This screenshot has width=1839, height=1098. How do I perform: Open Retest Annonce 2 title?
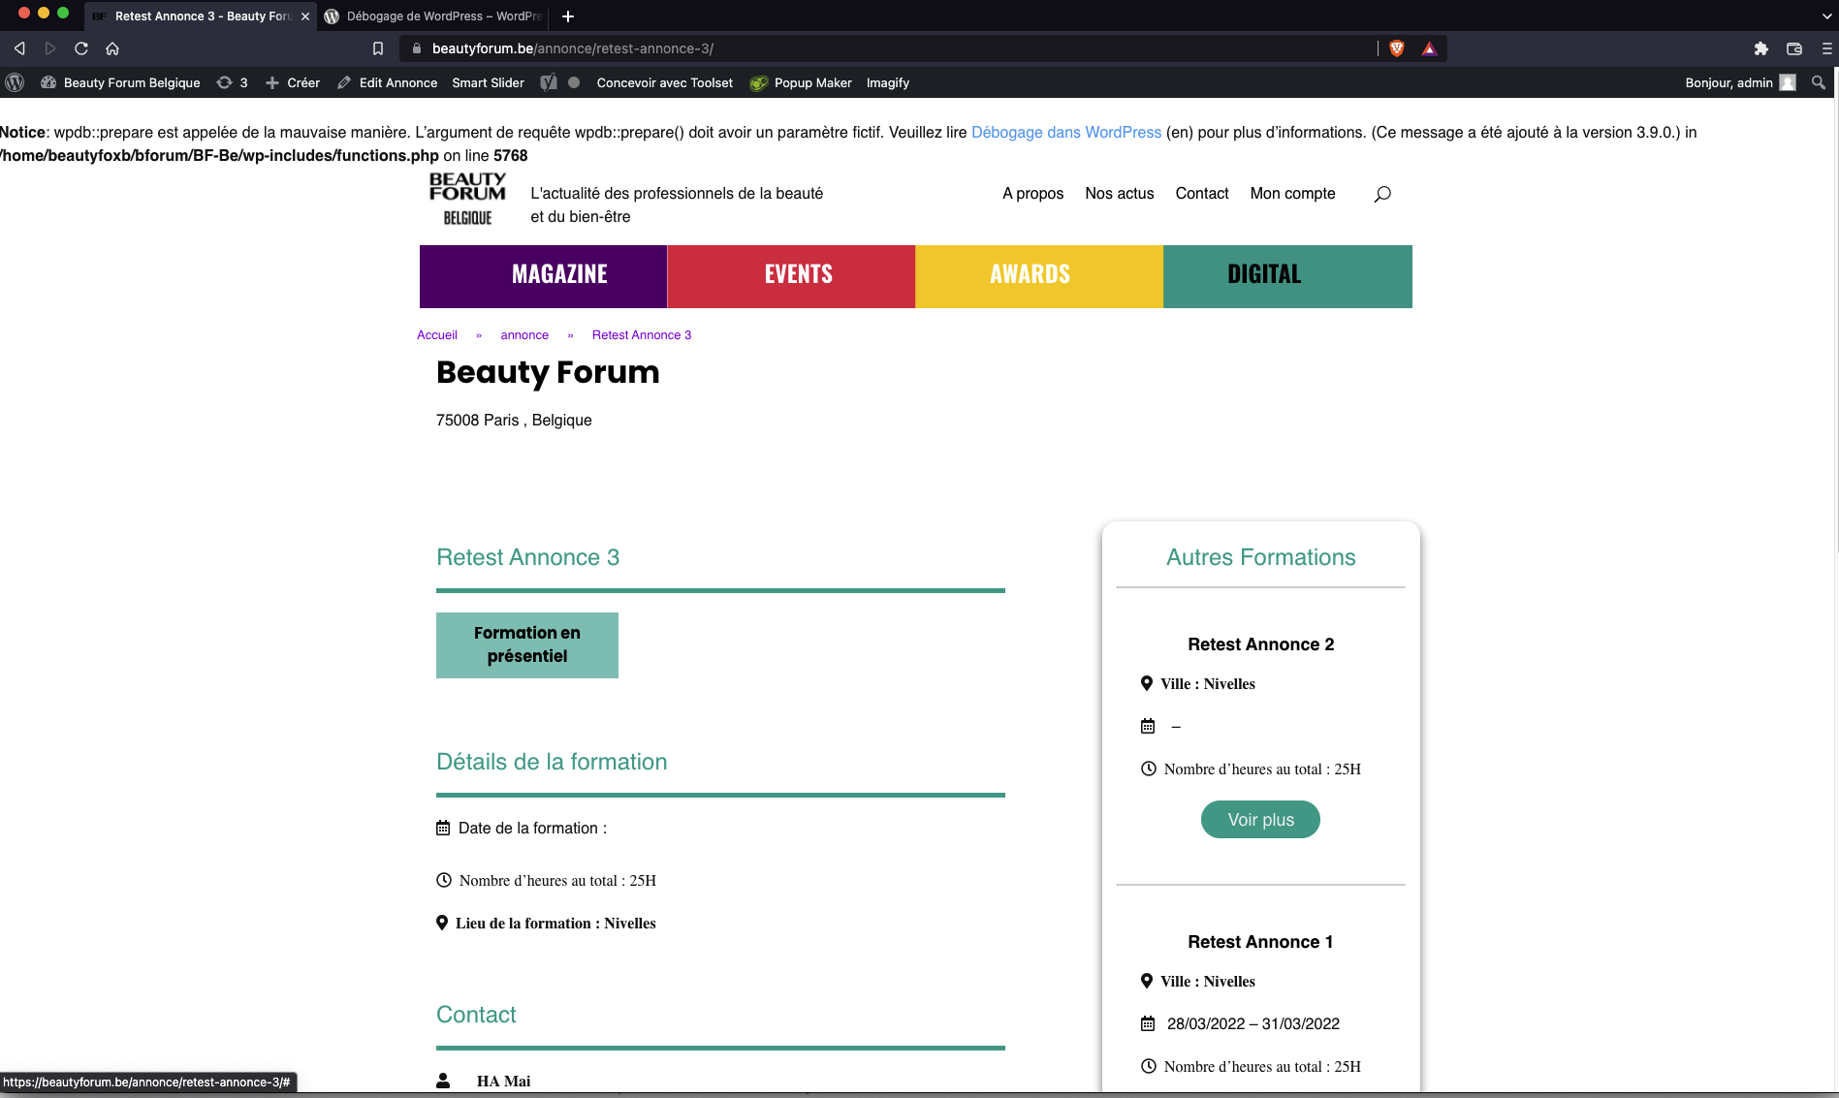coord(1260,644)
